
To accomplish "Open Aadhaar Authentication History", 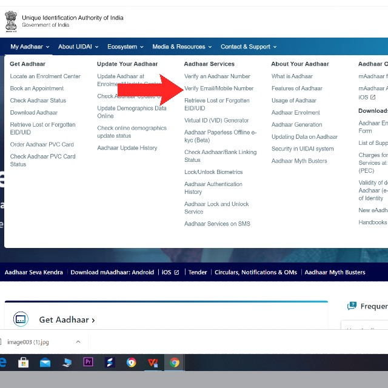I will 213,188.
